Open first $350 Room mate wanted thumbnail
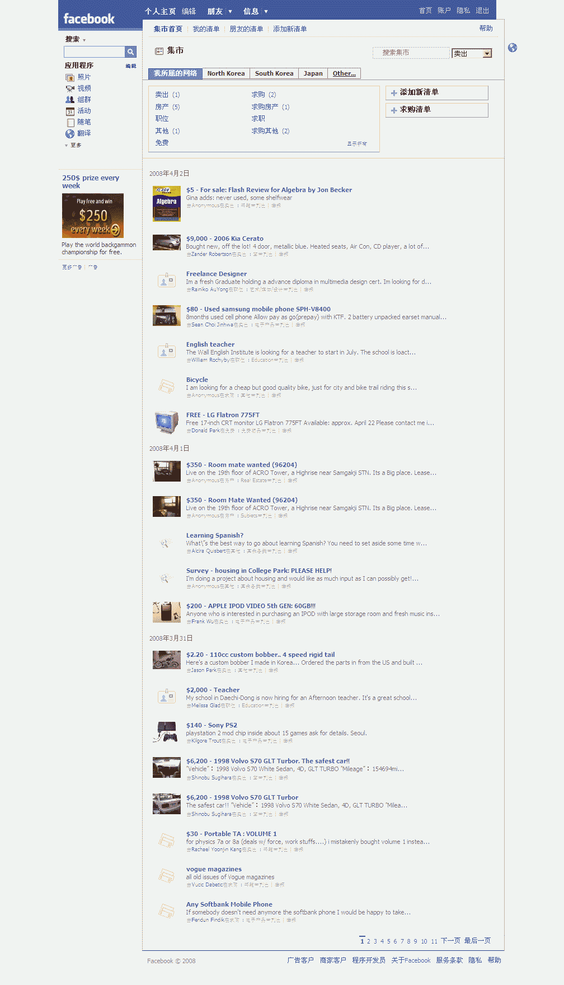The width and height of the screenshot is (564, 985). [167, 472]
